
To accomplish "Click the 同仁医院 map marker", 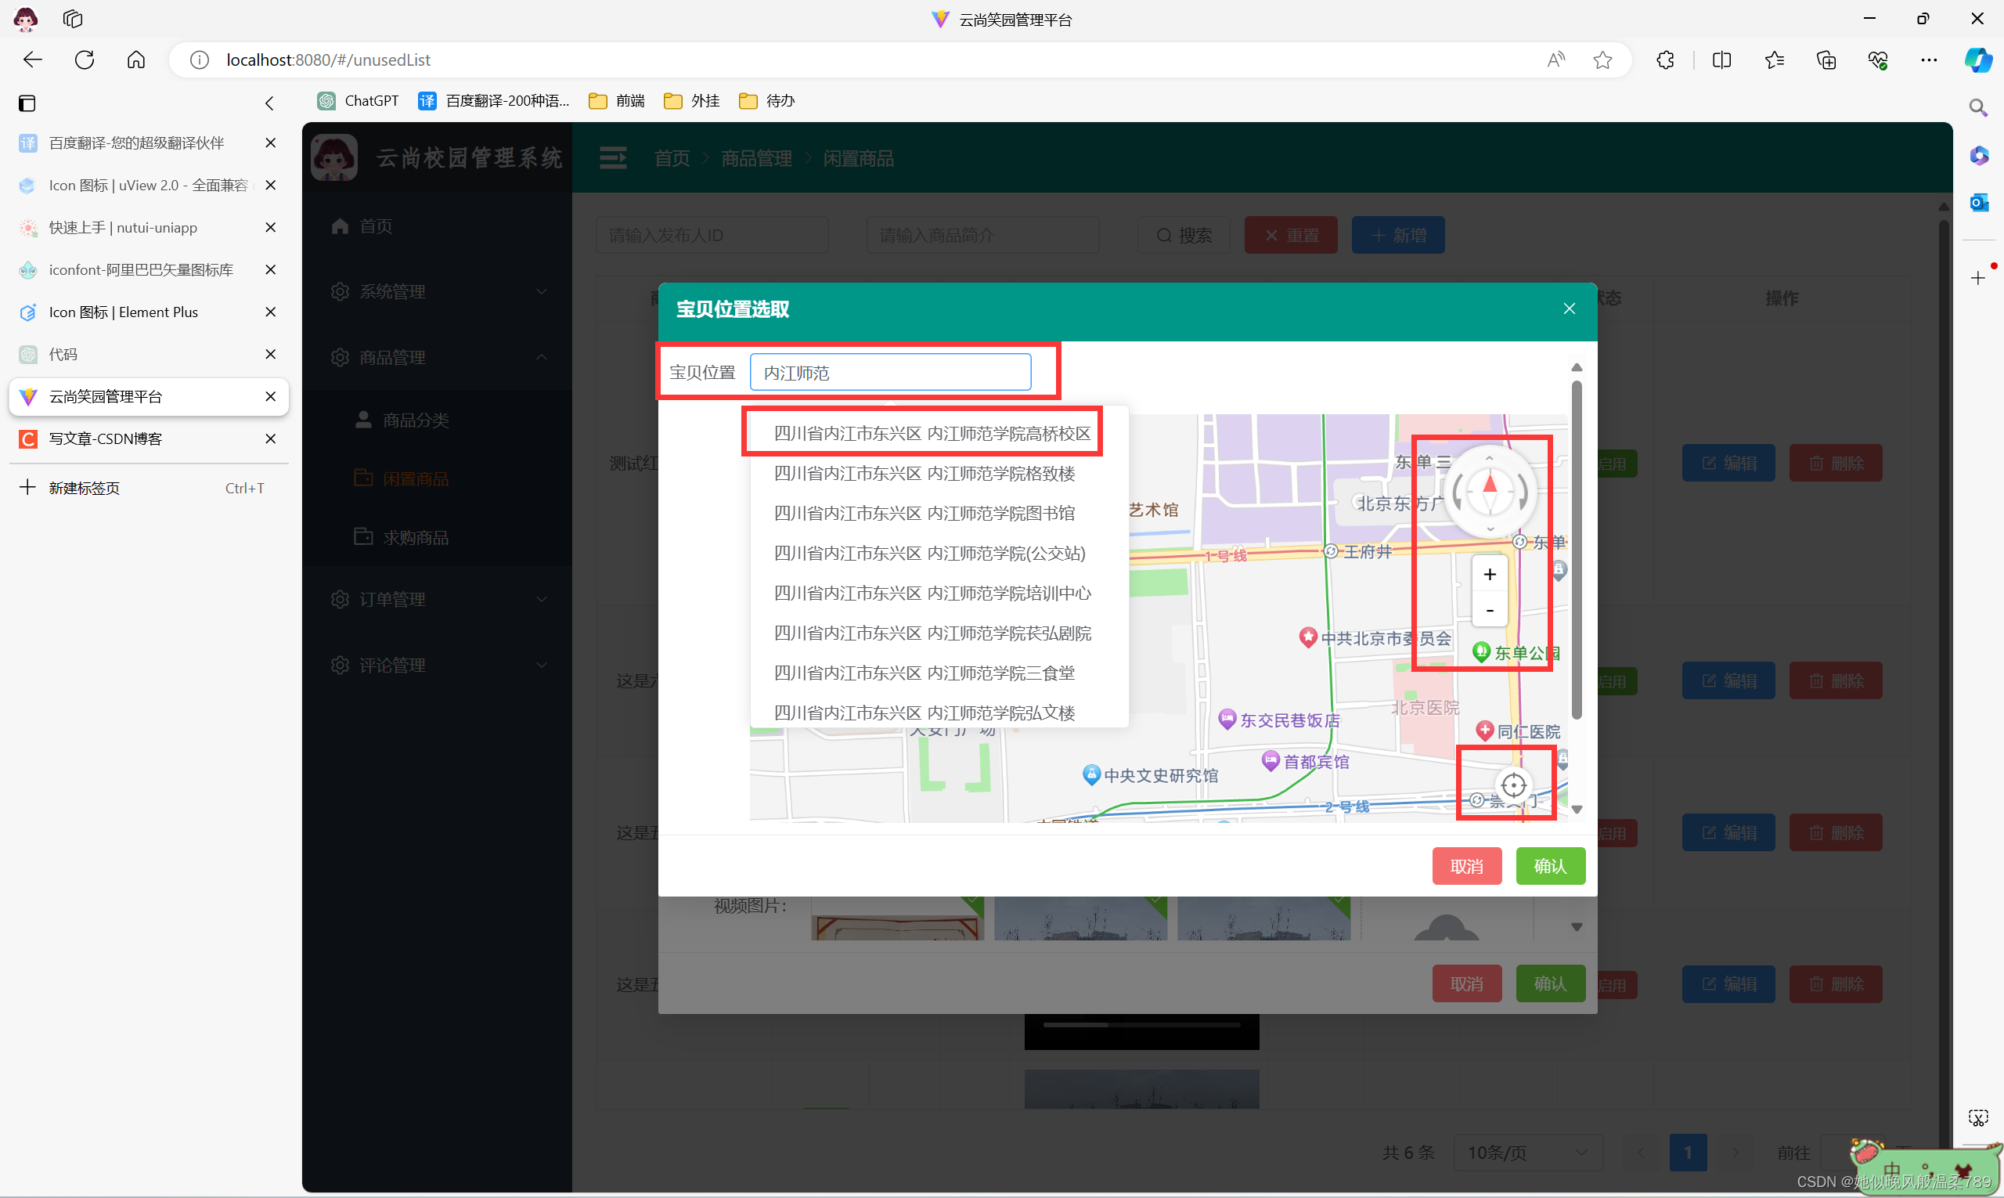I will click(x=1485, y=731).
